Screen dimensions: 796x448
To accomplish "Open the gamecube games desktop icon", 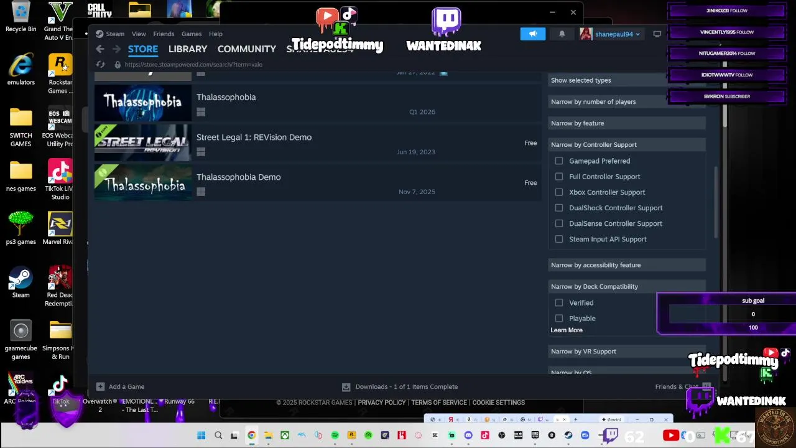I will click(x=21, y=340).
